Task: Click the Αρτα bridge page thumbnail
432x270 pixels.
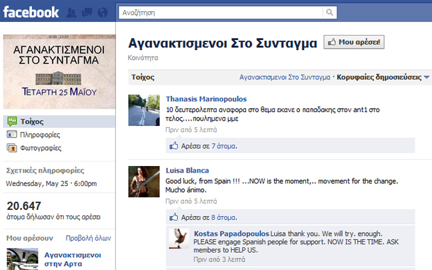Action: (22, 259)
